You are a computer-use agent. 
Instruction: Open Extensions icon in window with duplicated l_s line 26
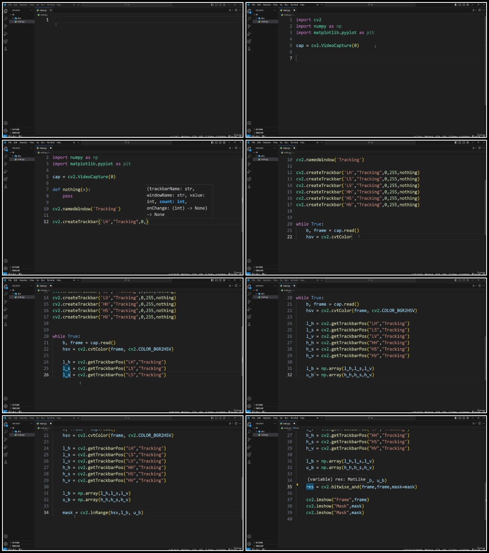6,317
